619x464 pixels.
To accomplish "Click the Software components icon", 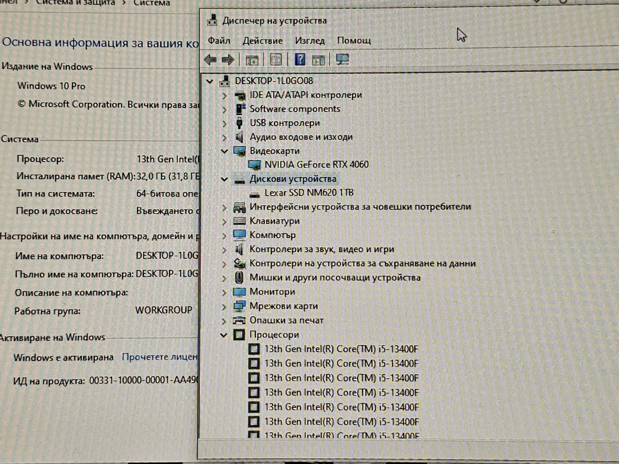I will (x=240, y=109).
